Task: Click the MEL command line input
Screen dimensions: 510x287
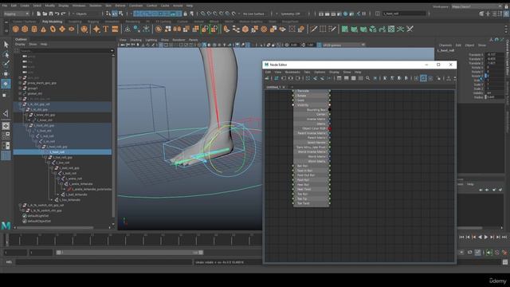Action: [x=104, y=262]
